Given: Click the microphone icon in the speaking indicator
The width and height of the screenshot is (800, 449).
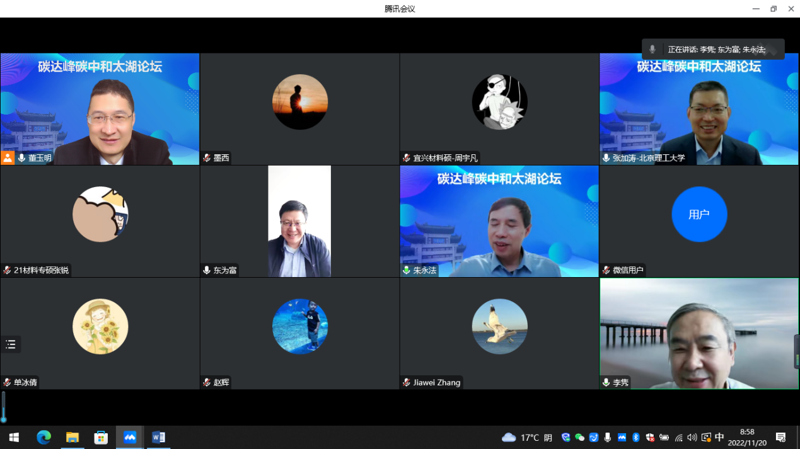Looking at the screenshot, I should click(652, 49).
